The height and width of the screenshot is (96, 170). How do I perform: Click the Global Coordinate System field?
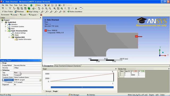pos(27,77)
